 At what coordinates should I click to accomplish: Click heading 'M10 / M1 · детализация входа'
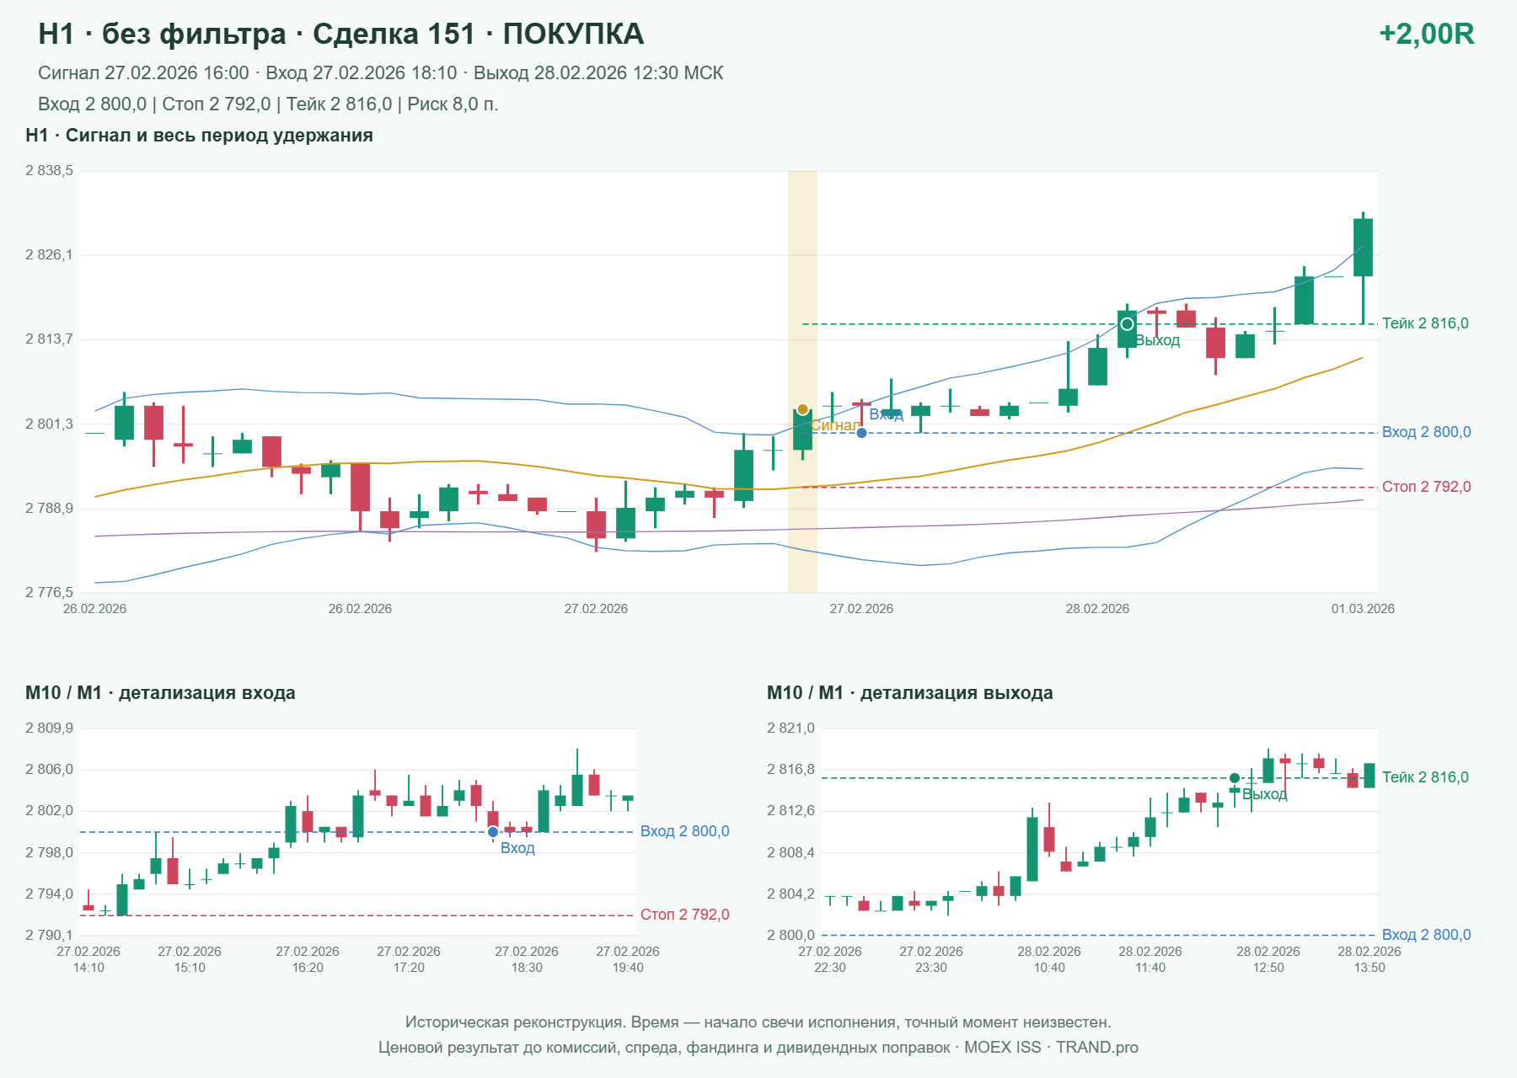pos(160,693)
